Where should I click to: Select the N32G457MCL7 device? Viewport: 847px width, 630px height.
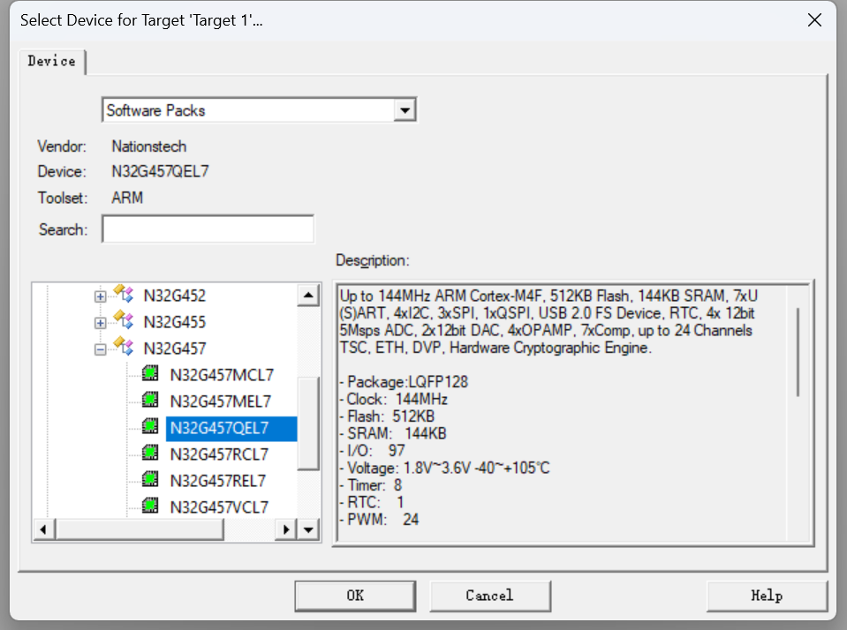point(222,375)
